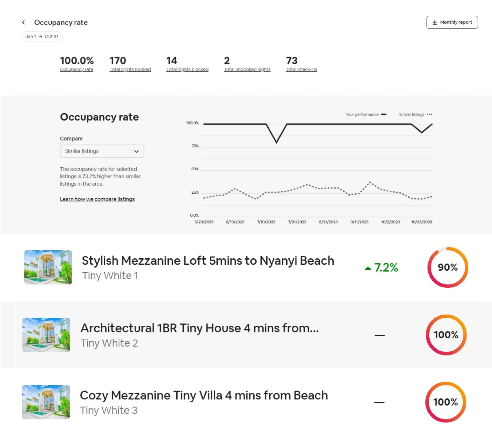This screenshot has height=437, width=492.
Task: Expand the dropdown chevron in the Compare box
Action: [136, 151]
